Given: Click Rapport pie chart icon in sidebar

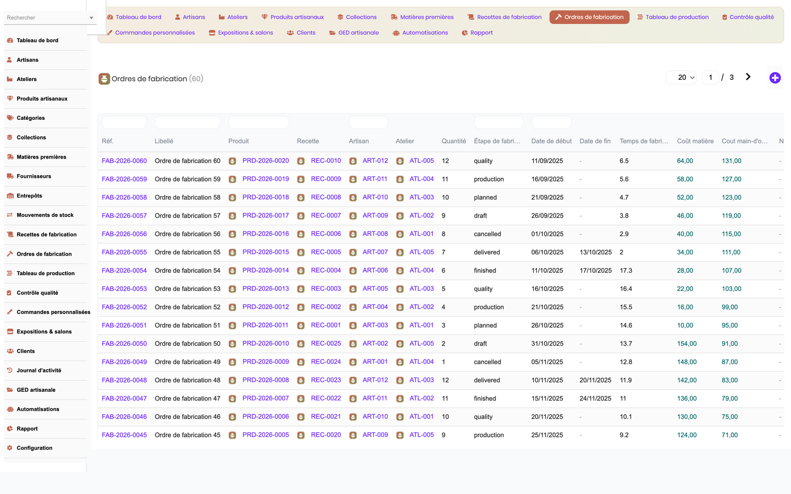Looking at the screenshot, I should pos(9,429).
